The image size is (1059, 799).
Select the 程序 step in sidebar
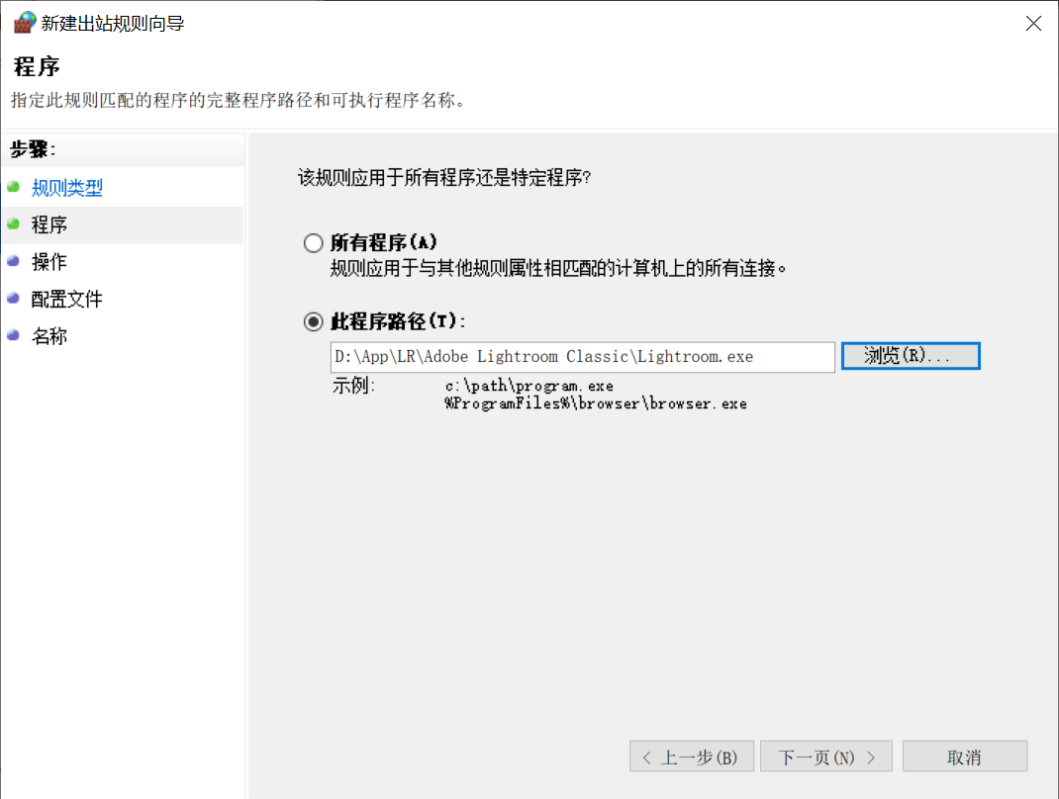pos(49,224)
